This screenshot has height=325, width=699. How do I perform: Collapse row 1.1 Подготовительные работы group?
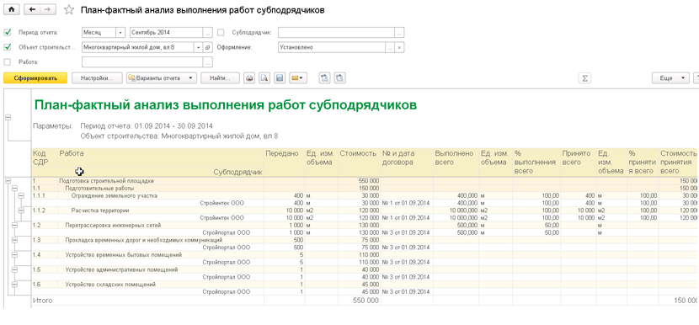pyautogui.click(x=14, y=189)
